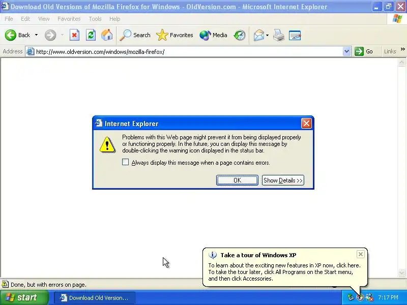Viewport: 407px width, 305px height.
Task: Go to the Home page icon
Action: click(x=107, y=35)
